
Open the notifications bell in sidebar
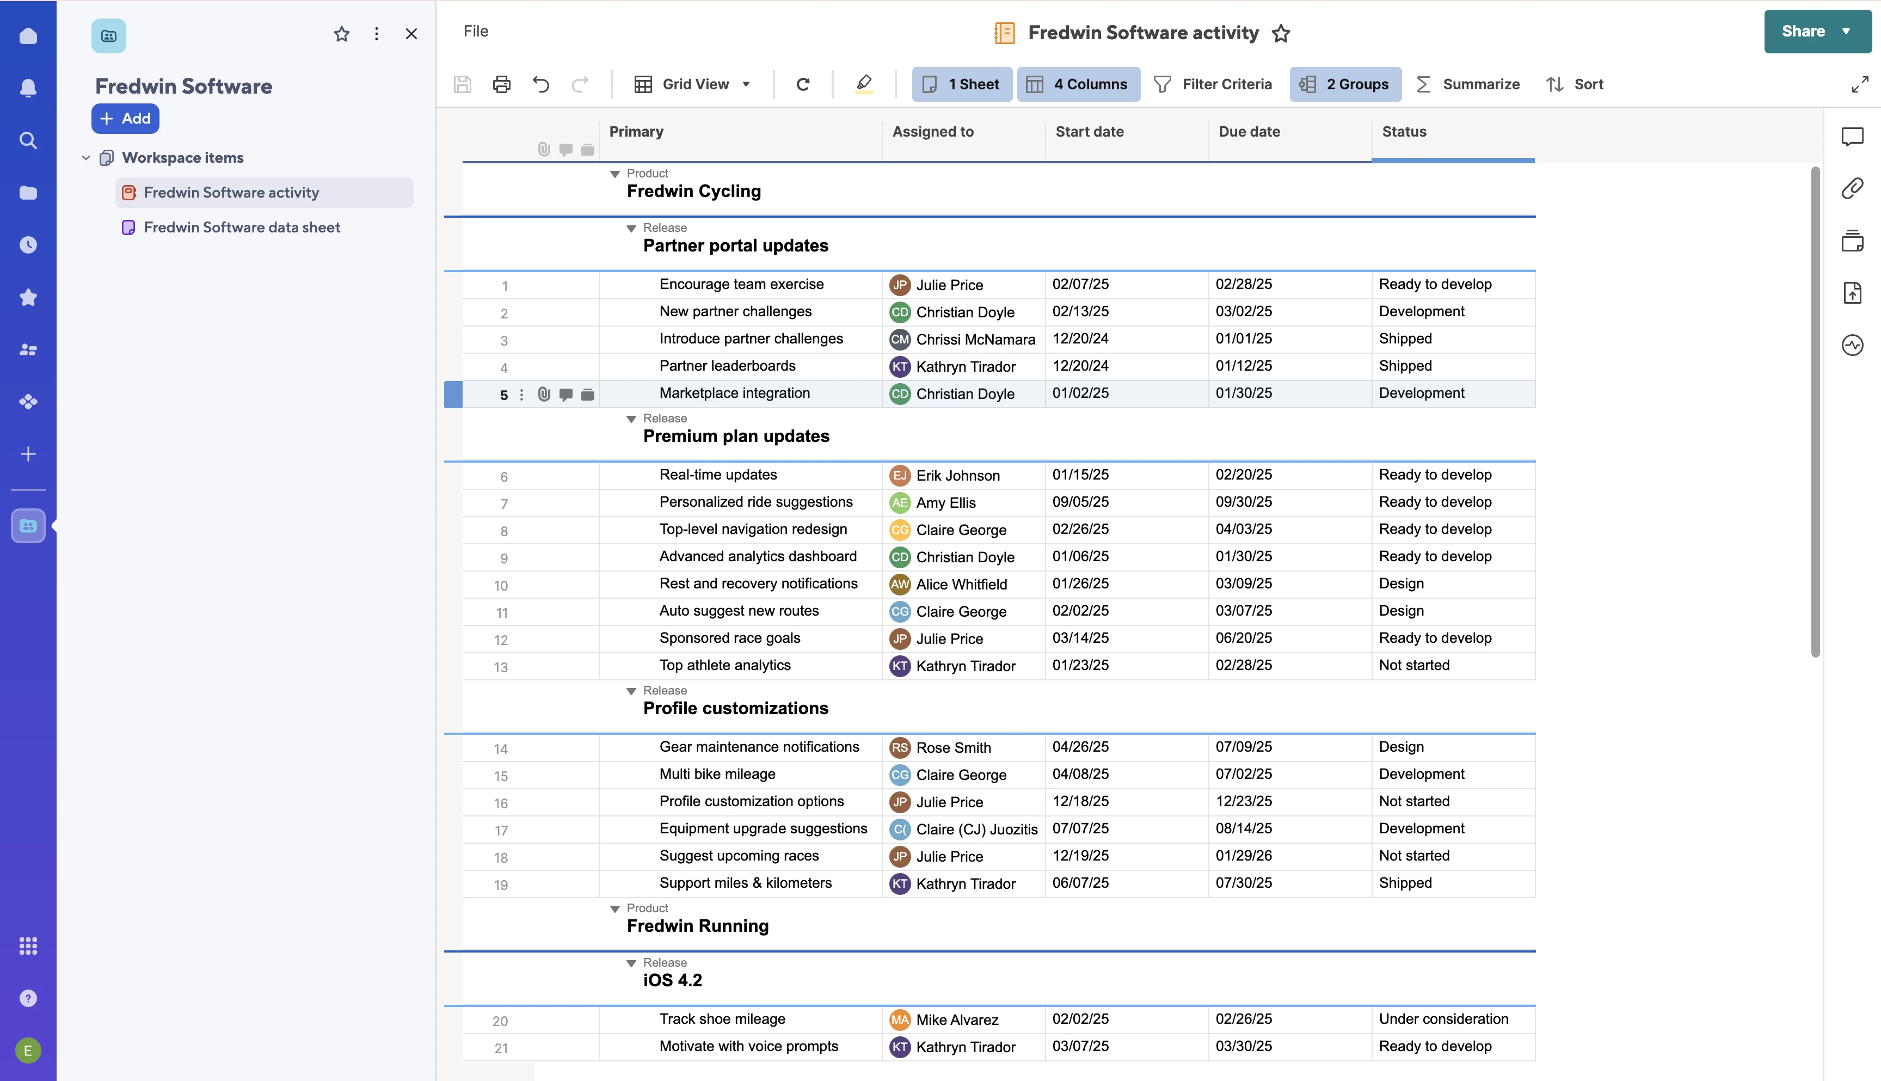[x=28, y=88]
